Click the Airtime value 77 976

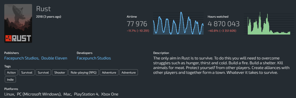[x=137, y=24]
